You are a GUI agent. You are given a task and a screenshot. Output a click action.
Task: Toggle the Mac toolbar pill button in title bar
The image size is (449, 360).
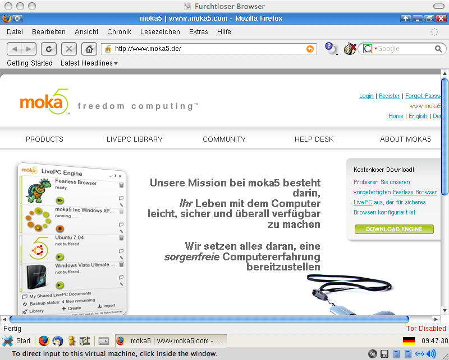click(438, 6)
